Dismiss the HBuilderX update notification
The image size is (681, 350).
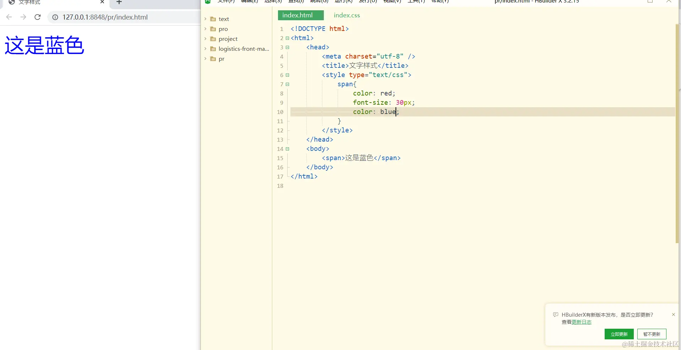pos(673,315)
